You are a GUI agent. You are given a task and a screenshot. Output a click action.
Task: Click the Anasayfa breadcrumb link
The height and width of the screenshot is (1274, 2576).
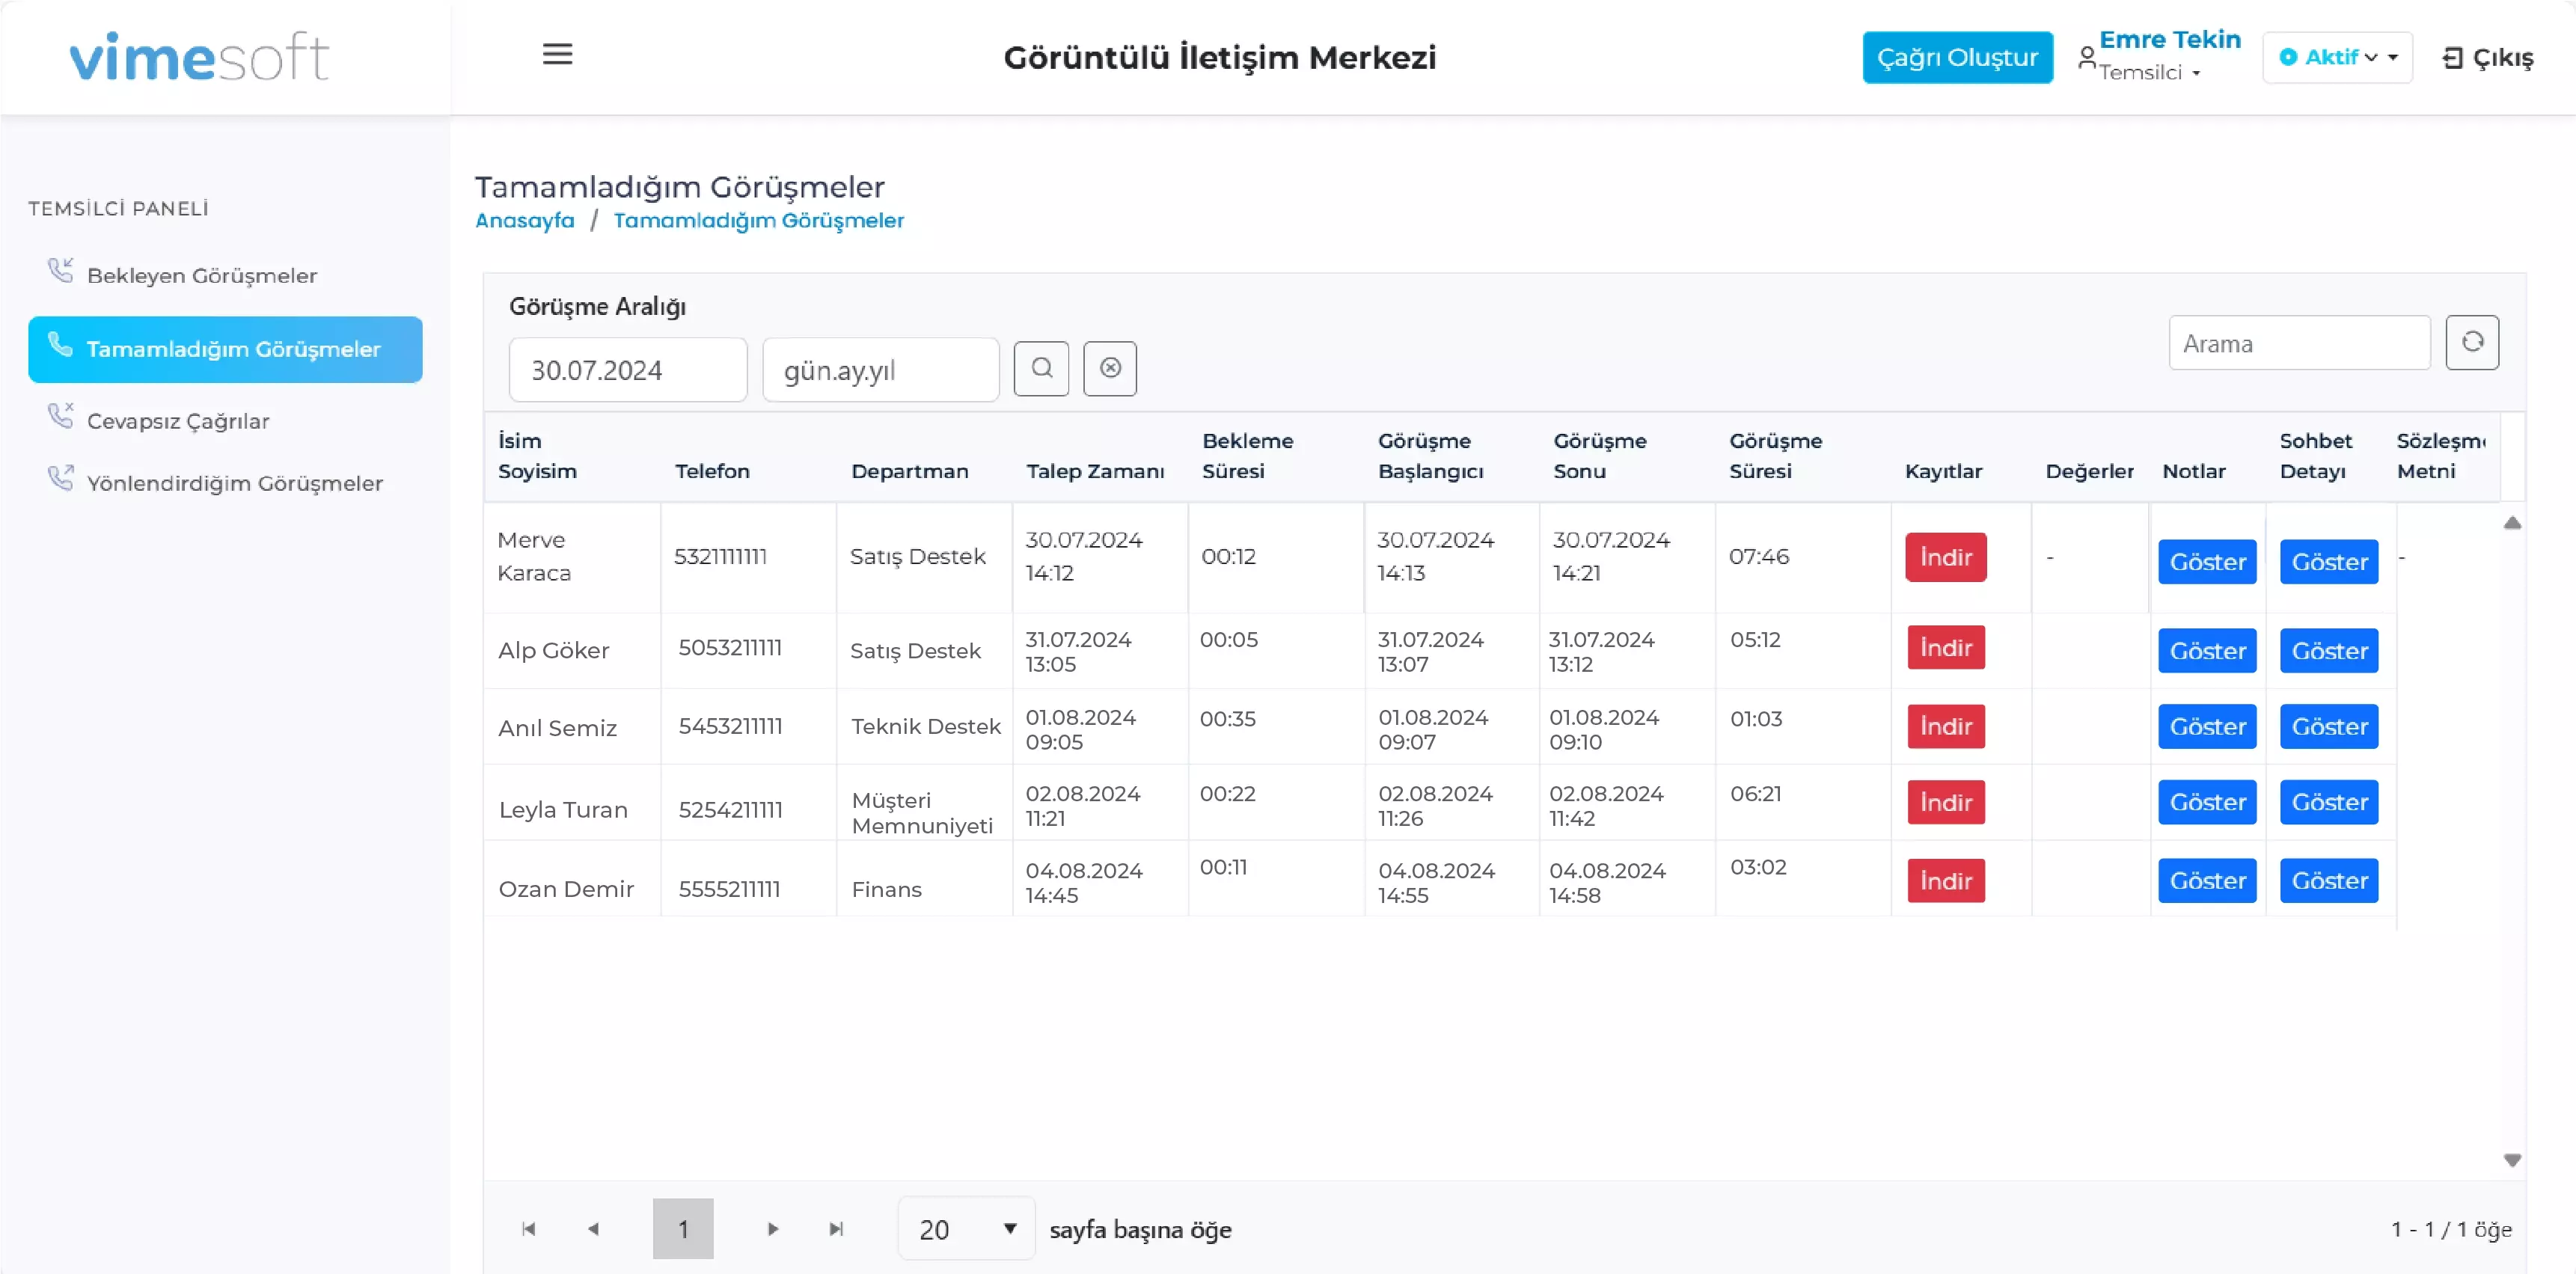525,220
